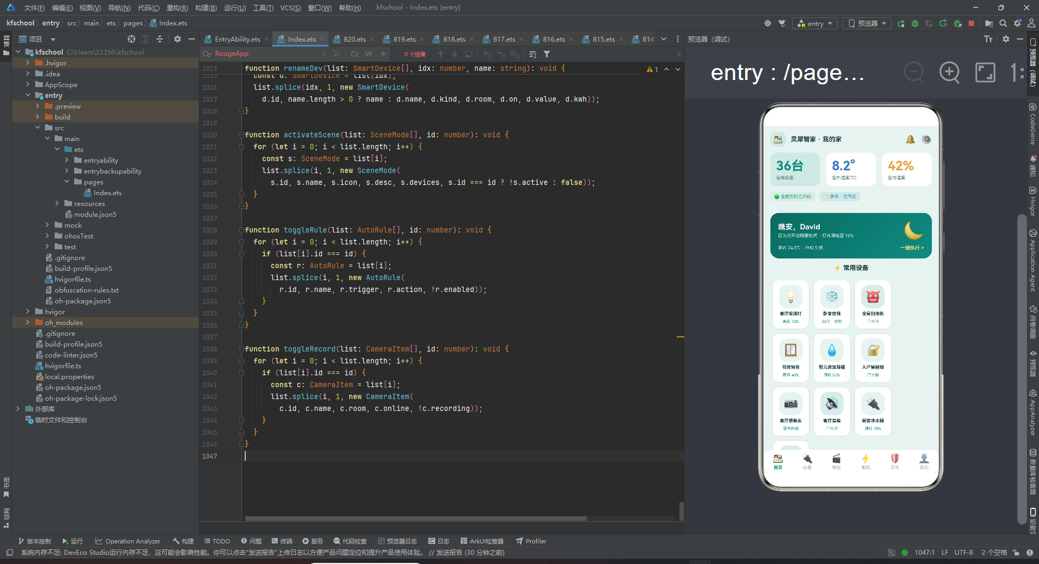Click the previewer Tt font size icon
Viewport: 1039px width, 564px height.
pos(988,39)
